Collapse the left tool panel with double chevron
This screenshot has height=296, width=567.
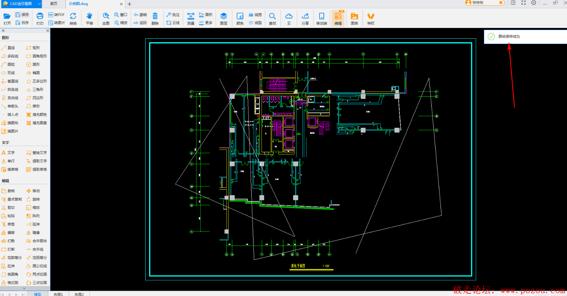click(x=3, y=31)
